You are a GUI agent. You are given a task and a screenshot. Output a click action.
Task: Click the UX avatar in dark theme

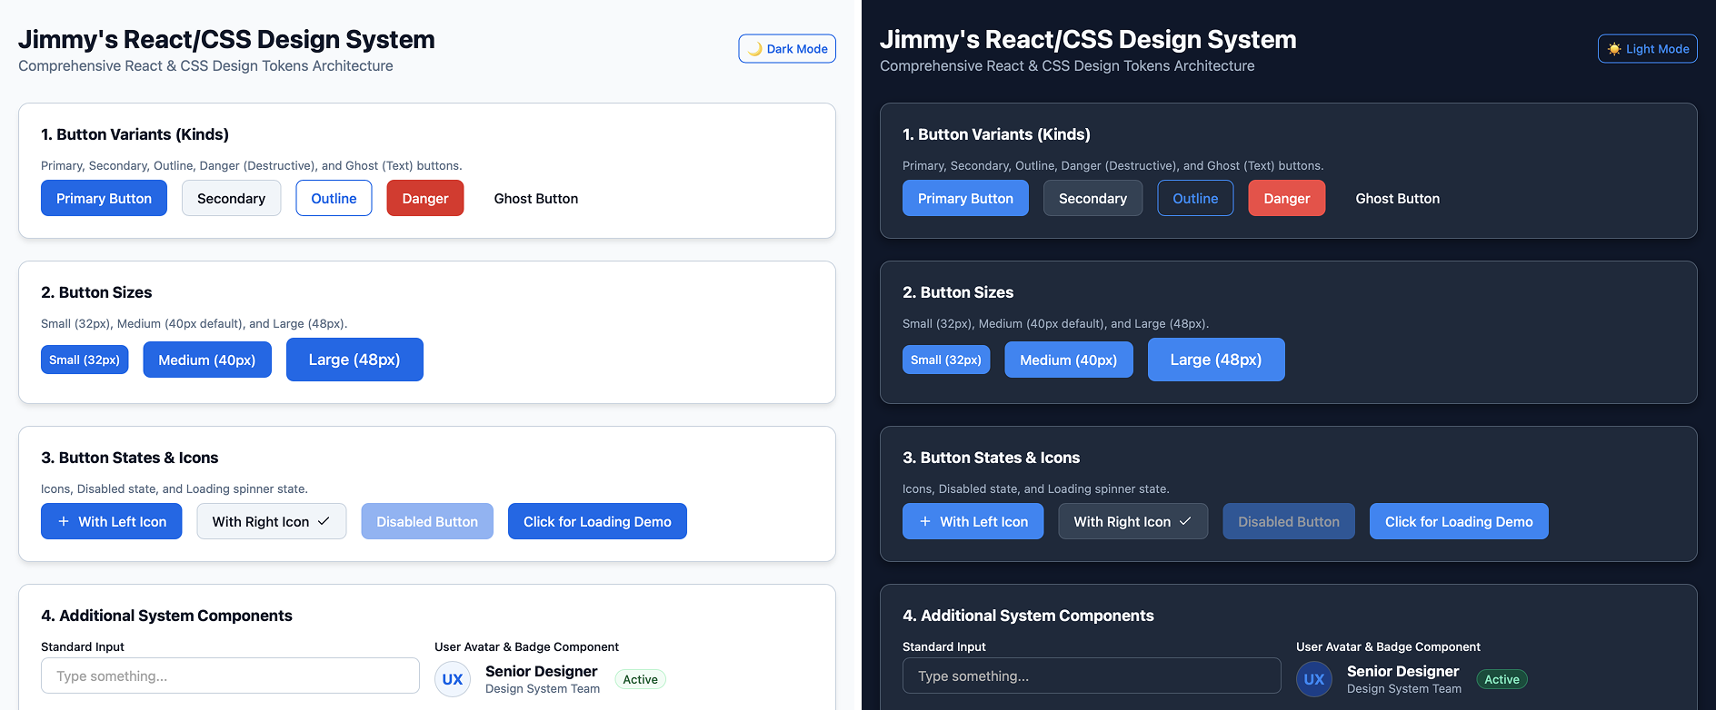(1314, 679)
